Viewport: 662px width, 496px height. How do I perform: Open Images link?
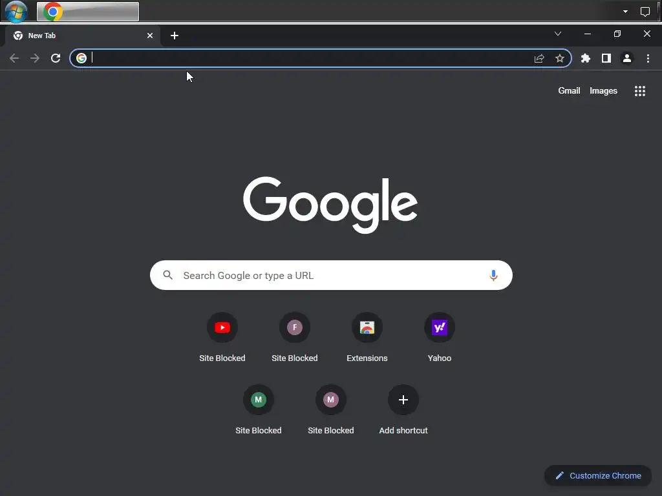(x=603, y=90)
